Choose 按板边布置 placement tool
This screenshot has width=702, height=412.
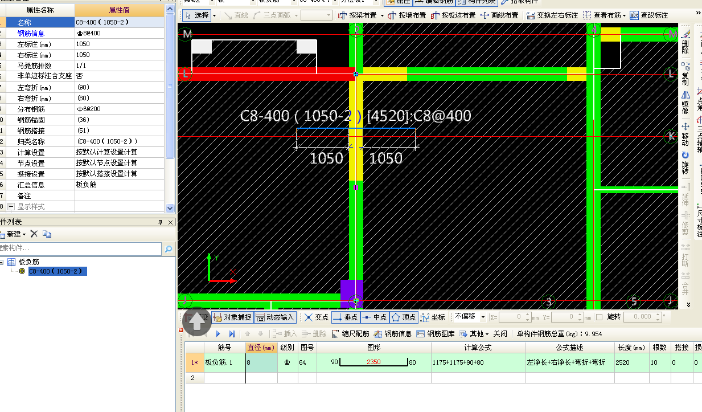454,15
